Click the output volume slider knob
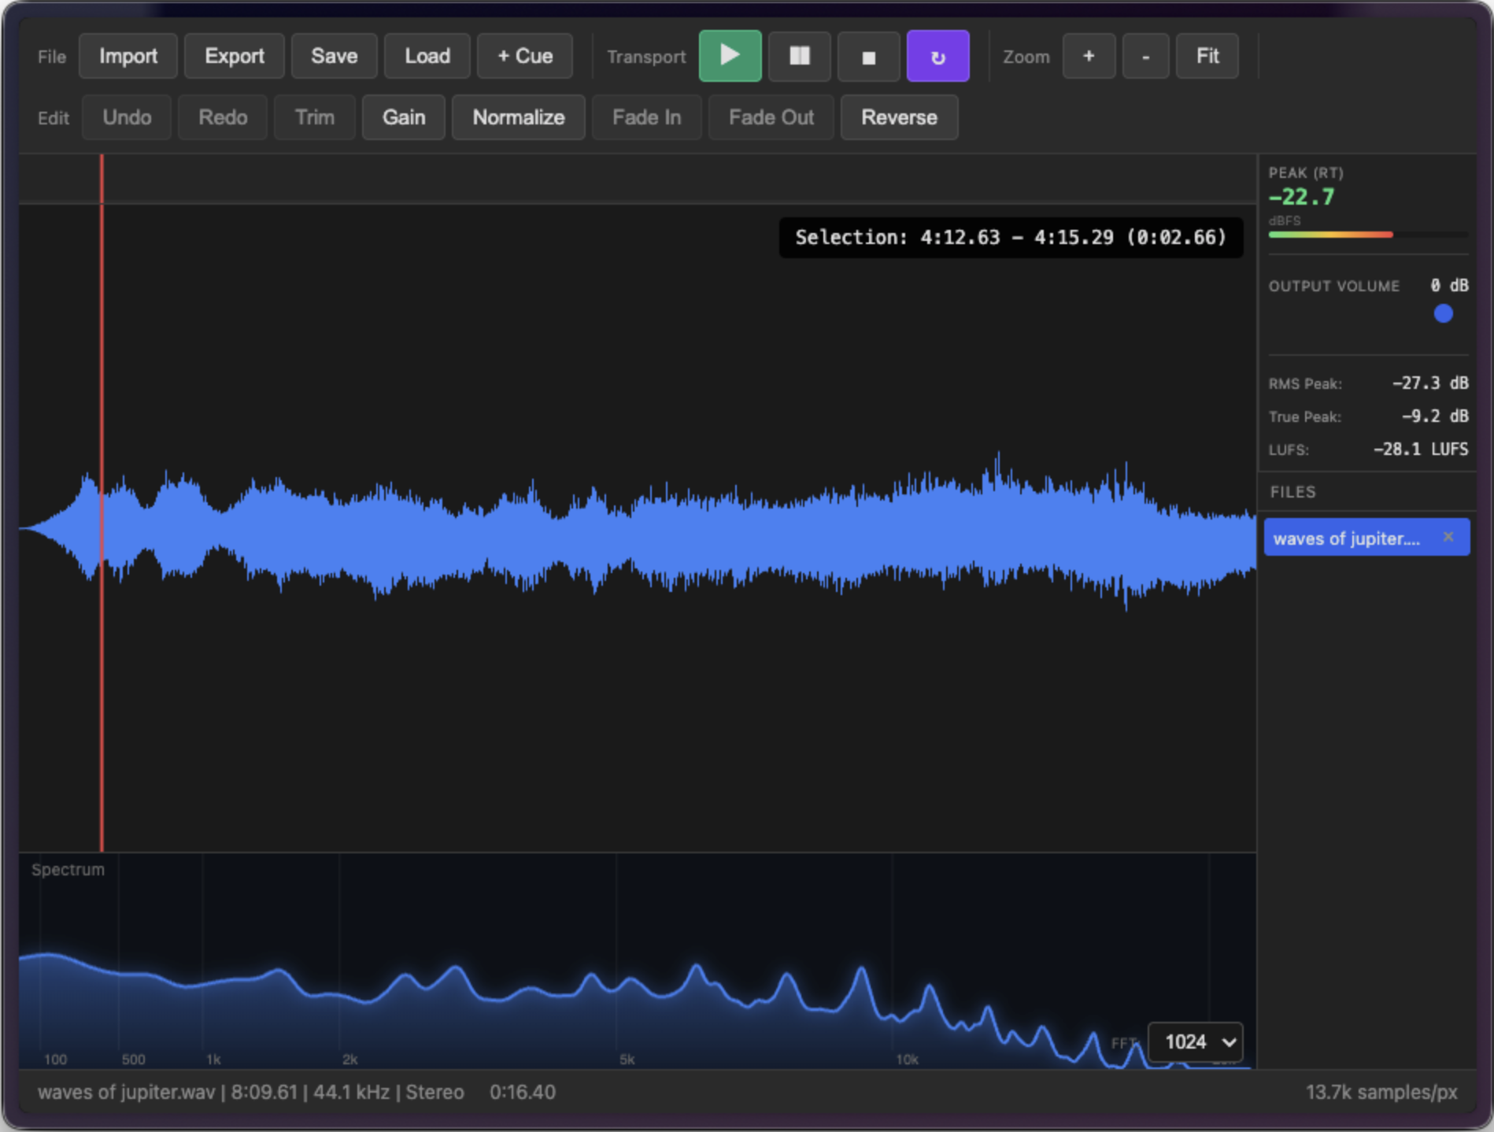 (1443, 313)
